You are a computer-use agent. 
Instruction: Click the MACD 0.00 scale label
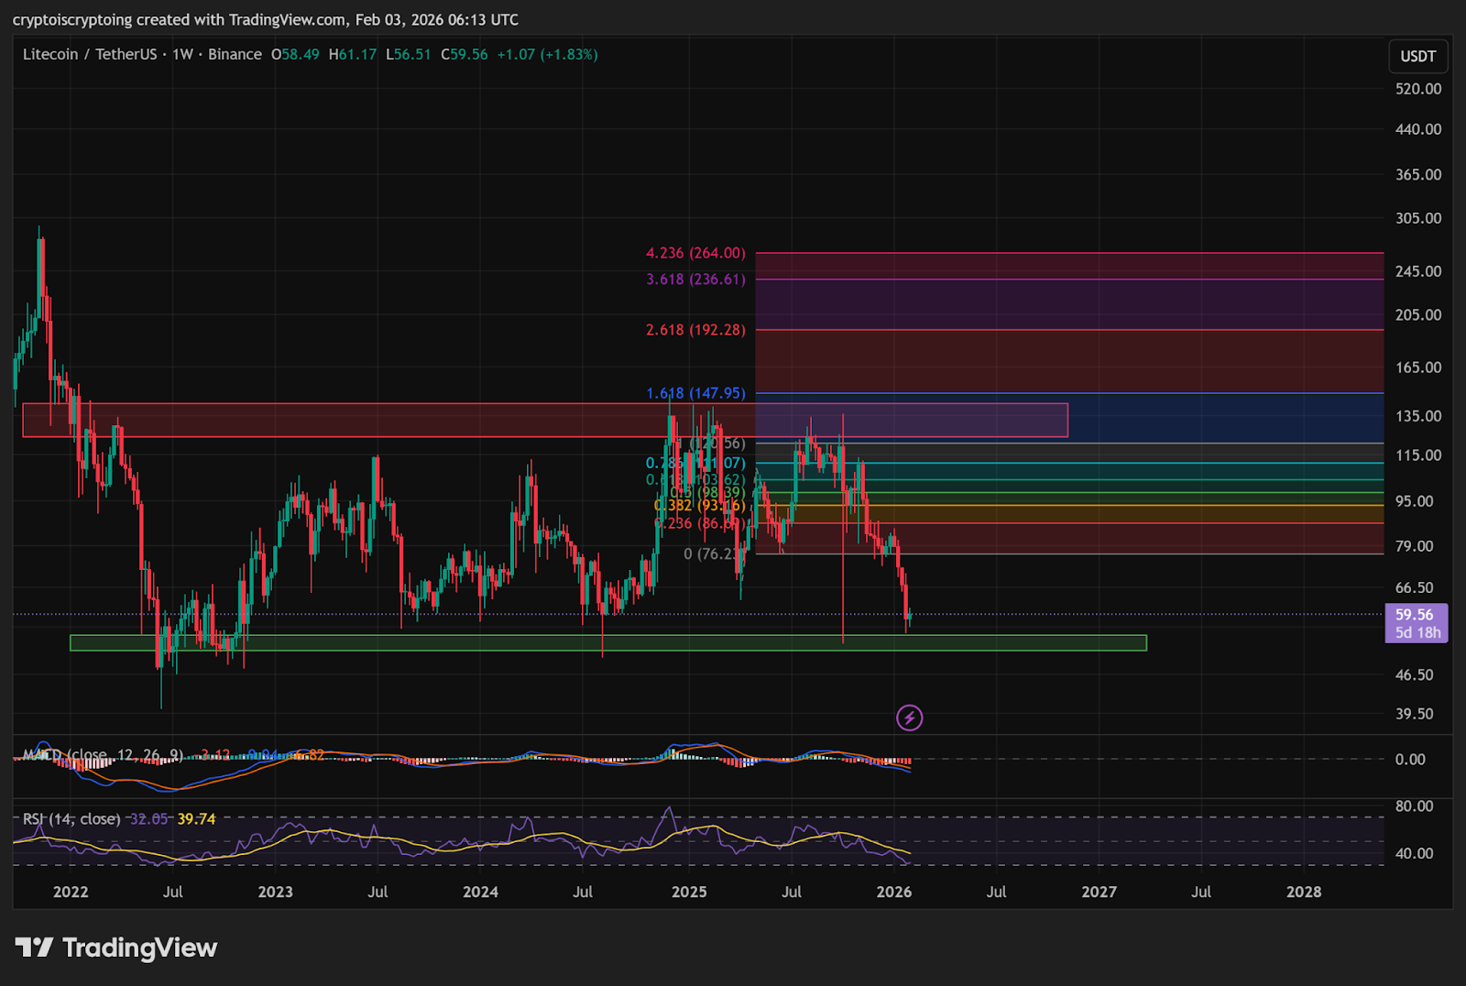click(x=1410, y=759)
